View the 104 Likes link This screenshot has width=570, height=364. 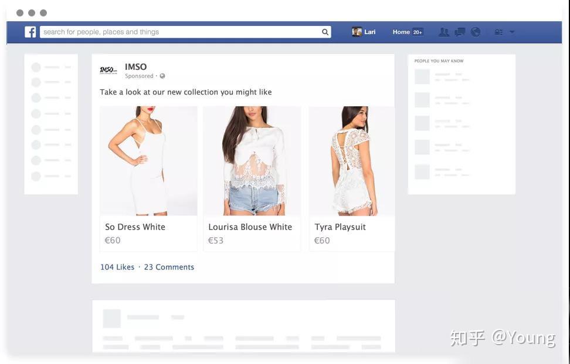[117, 267]
